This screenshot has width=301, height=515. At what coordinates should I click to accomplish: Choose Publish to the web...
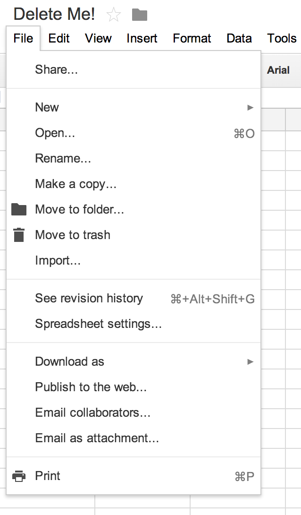(x=91, y=387)
